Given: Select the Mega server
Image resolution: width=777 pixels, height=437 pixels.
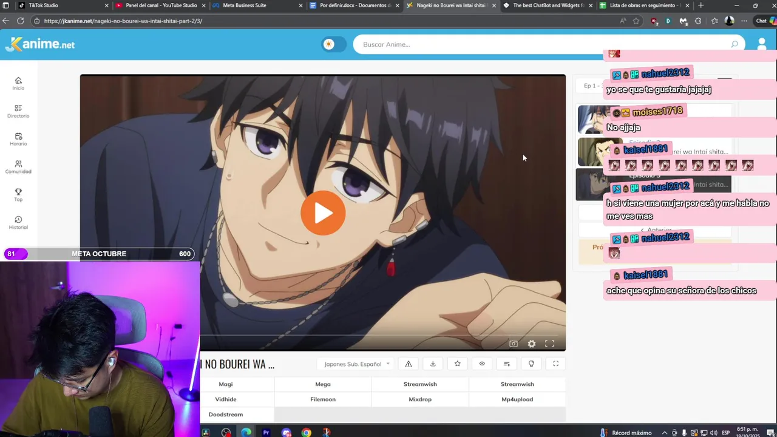Looking at the screenshot, I should tap(323, 384).
